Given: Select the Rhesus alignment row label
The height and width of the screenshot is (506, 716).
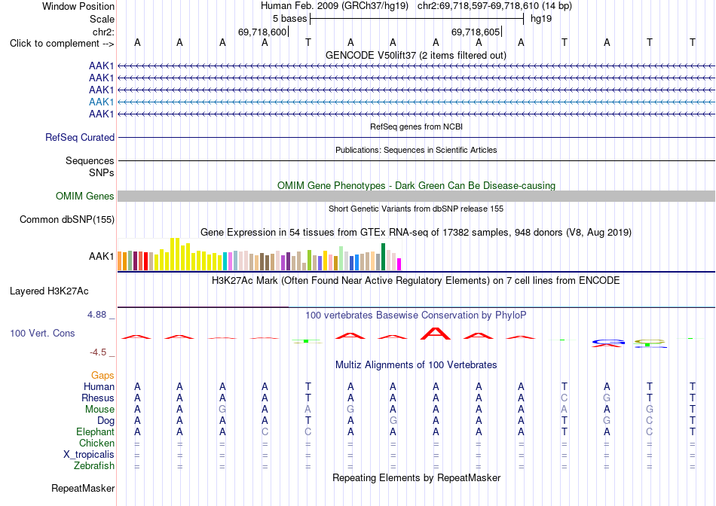Looking at the screenshot, I should [98, 398].
